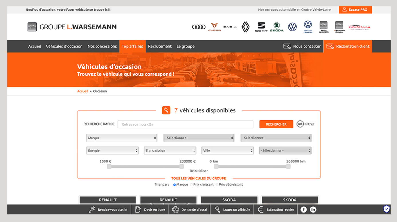Image resolution: width=397 pixels, height=222 pixels.
Task: Click Devis en ligne label in footer
Action: click(154, 209)
